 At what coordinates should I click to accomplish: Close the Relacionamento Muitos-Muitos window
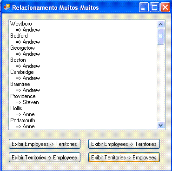(165, 7)
